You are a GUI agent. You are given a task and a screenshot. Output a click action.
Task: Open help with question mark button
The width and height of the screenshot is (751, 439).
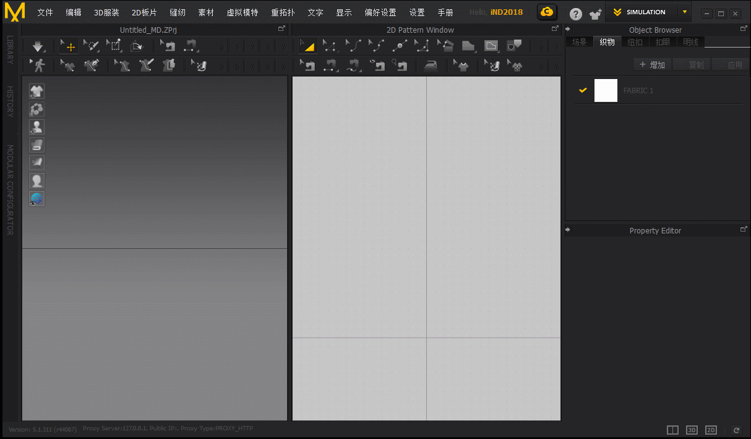(575, 14)
